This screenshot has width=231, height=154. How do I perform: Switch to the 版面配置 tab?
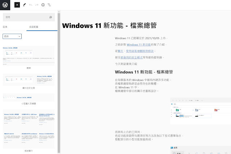tap(34, 27)
